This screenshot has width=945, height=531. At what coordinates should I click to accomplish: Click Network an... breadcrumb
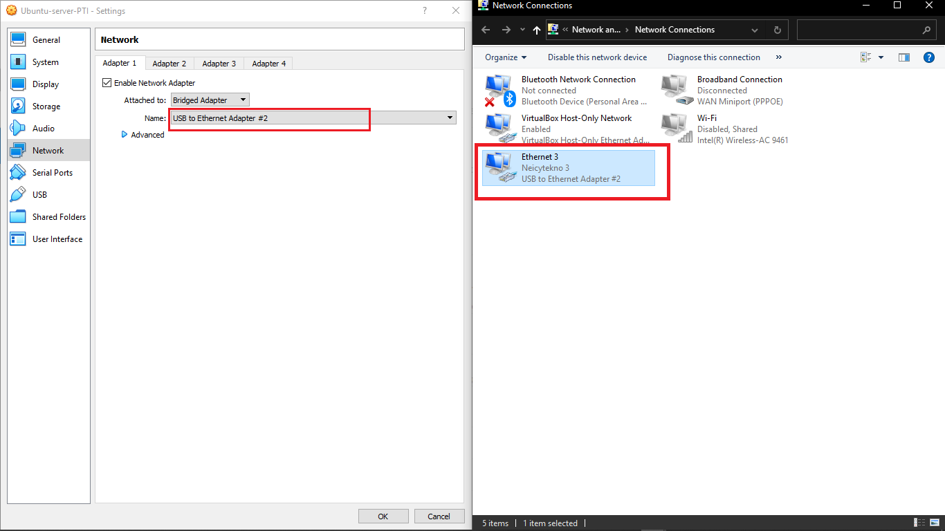tap(596, 30)
